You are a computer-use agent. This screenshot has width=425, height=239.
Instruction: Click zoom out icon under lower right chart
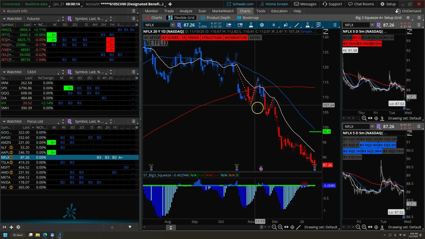click(x=358, y=227)
